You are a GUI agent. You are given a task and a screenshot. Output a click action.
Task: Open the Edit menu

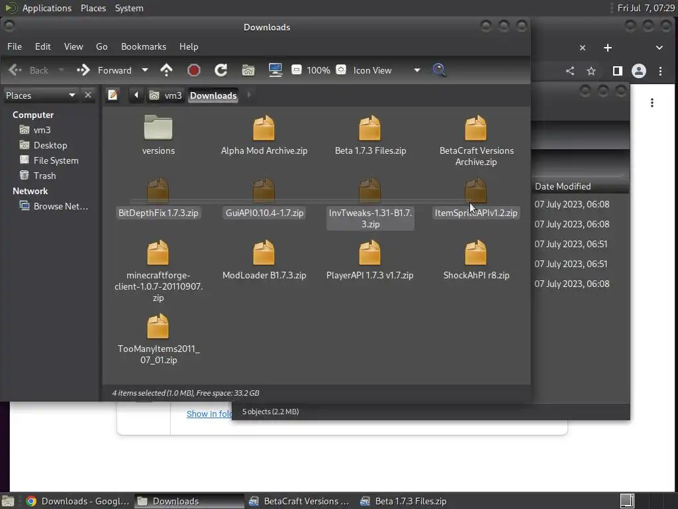[43, 46]
